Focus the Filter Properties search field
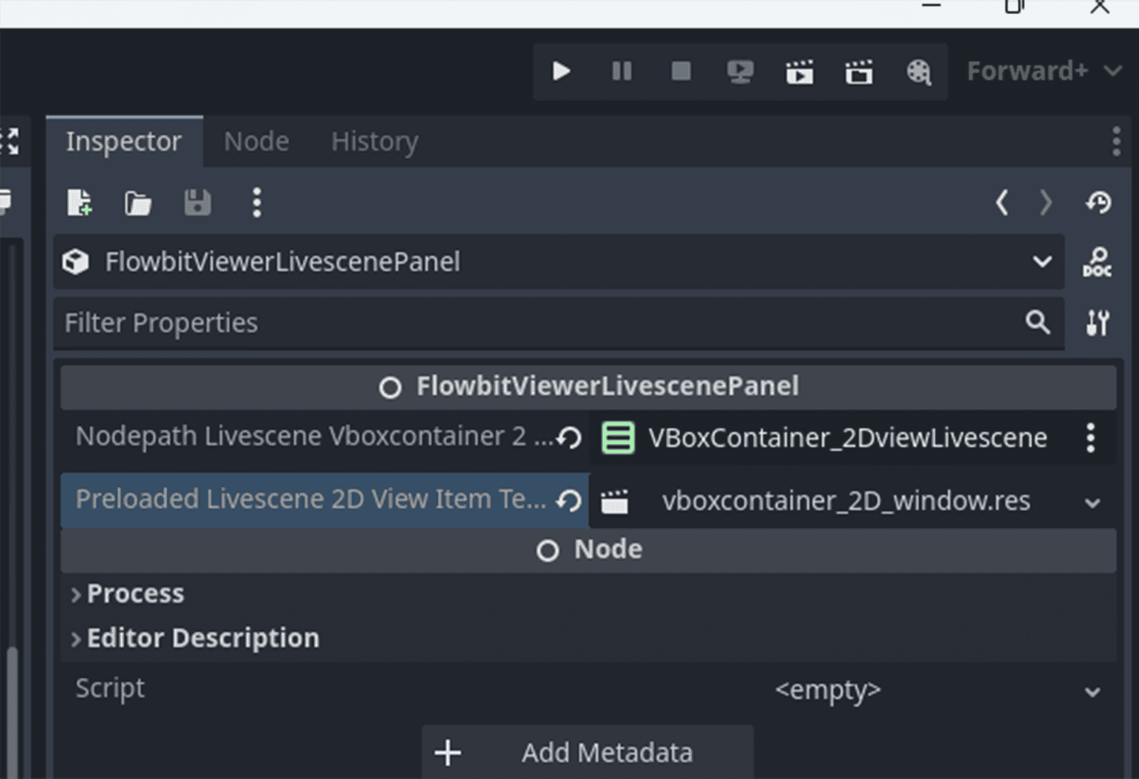The image size is (1139, 779). pyautogui.click(x=535, y=323)
